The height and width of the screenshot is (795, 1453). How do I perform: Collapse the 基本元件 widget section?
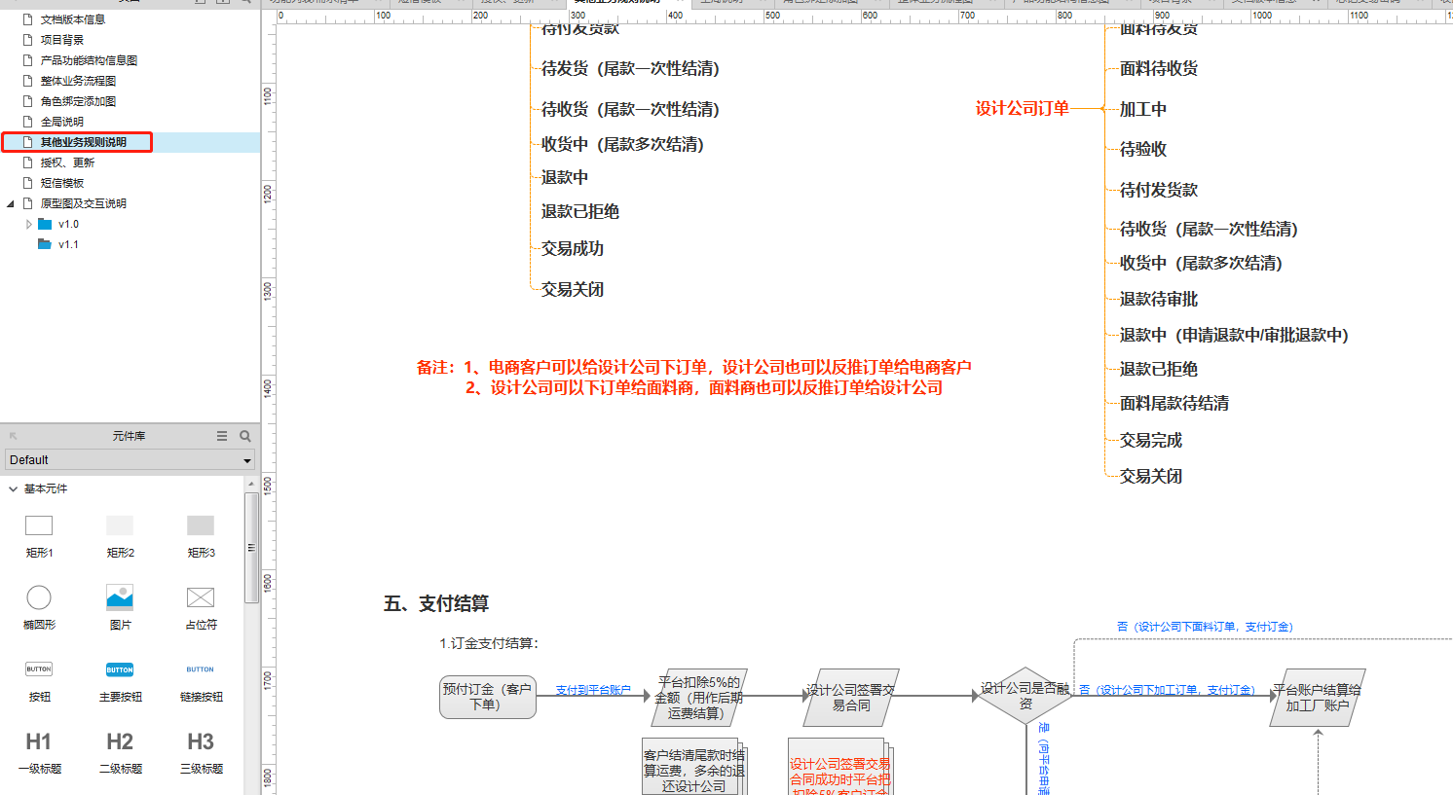pyautogui.click(x=13, y=488)
